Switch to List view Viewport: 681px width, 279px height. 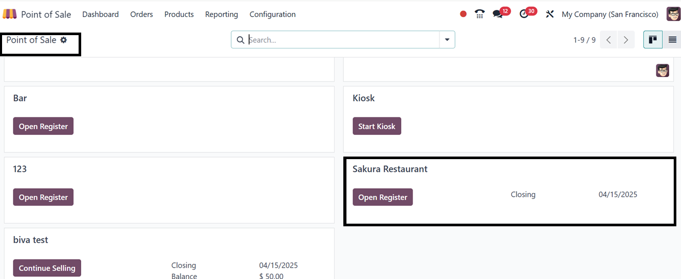(x=672, y=40)
